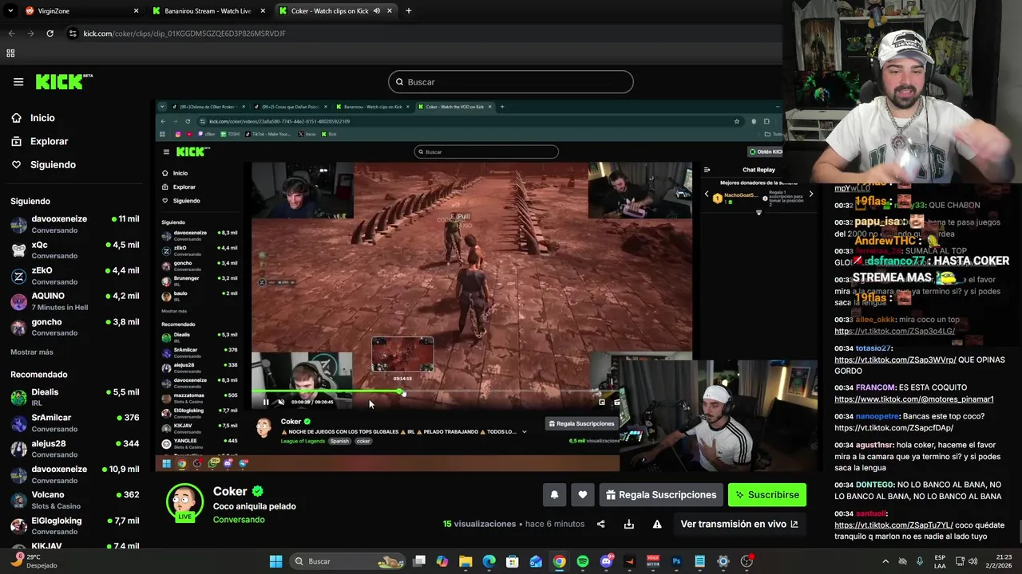Screen dimensions: 1022x574
Task: Follow Coker with the heart button
Action: (x=583, y=495)
